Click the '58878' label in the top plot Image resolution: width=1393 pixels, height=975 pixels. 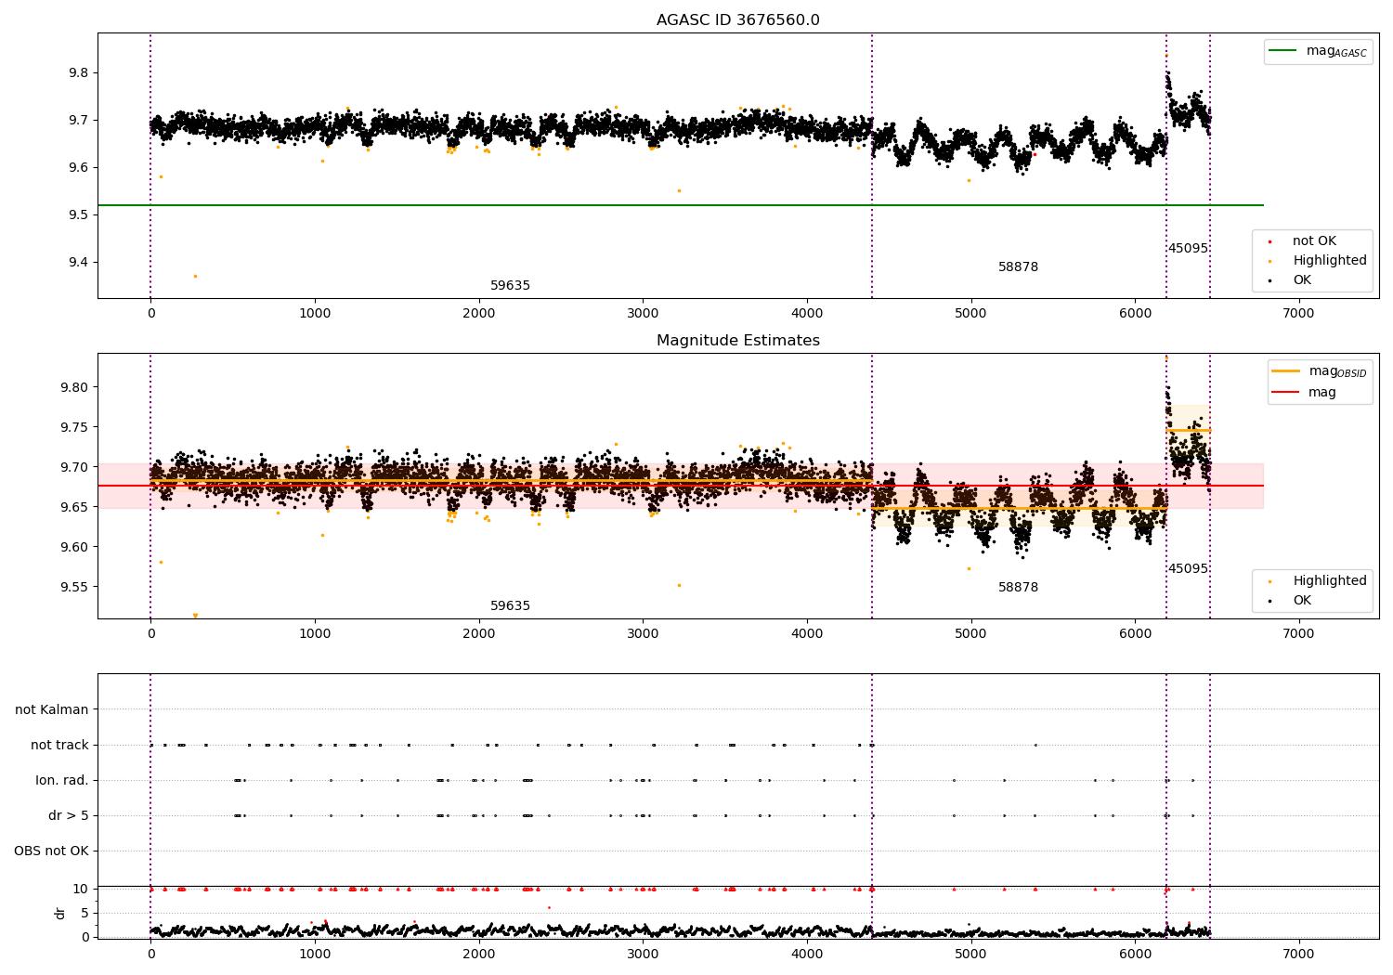click(1018, 267)
